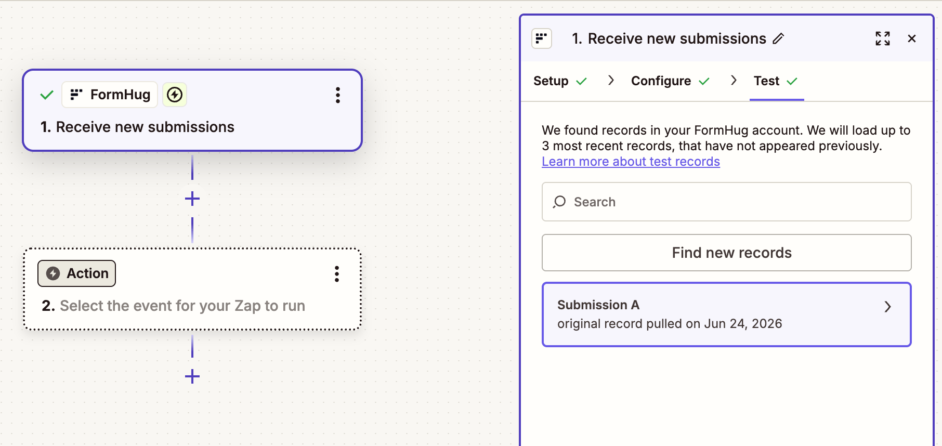
Task: Focus the Search records field
Action: [726, 202]
